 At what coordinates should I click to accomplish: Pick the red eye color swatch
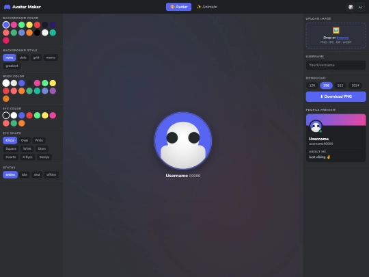point(29,116)
